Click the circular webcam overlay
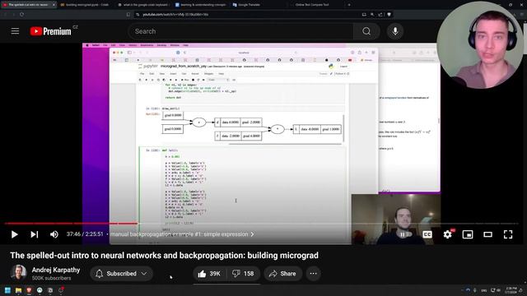 click(x=479, y=45)
